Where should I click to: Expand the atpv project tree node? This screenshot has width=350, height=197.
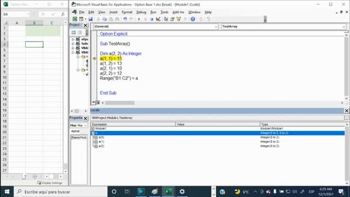point(73,39)
